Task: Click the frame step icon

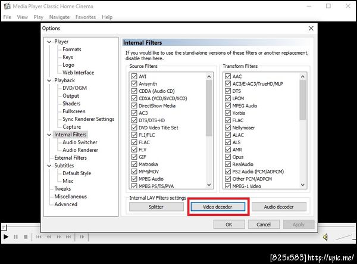Action: pyautogui.click(x=82, y=237)
